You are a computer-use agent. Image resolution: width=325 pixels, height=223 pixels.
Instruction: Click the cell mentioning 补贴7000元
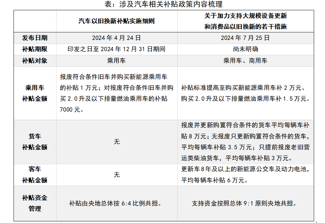pos(117,93)
